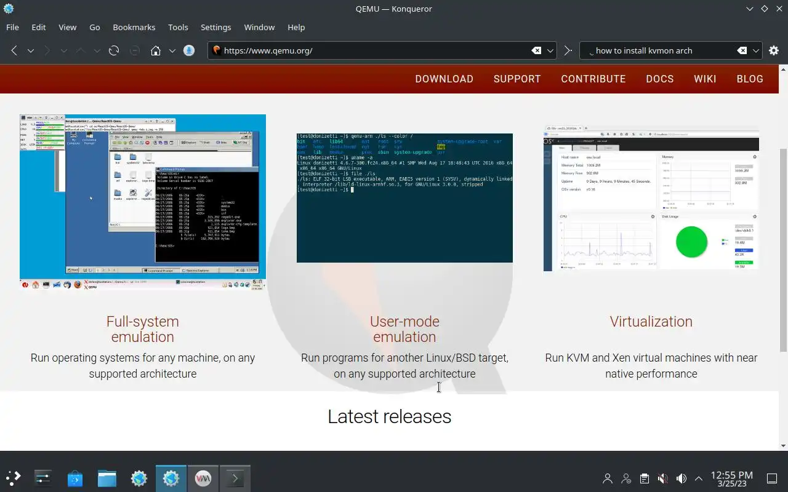Open the View menu
The width and height of the screenshot is (788, 492).
[68, 27]
